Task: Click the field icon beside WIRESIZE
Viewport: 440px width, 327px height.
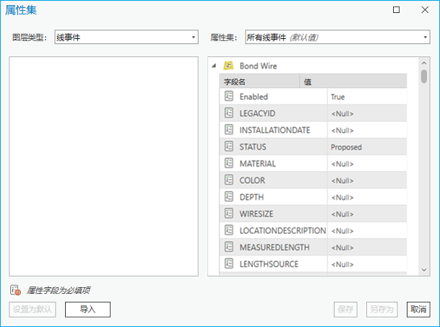Action: point(229,214)
